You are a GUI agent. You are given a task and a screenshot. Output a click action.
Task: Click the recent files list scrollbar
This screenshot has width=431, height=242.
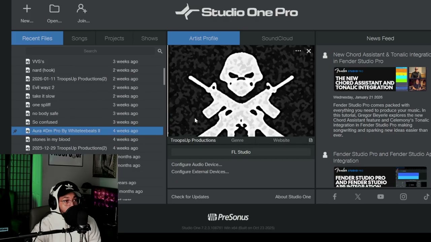[164, 77]
